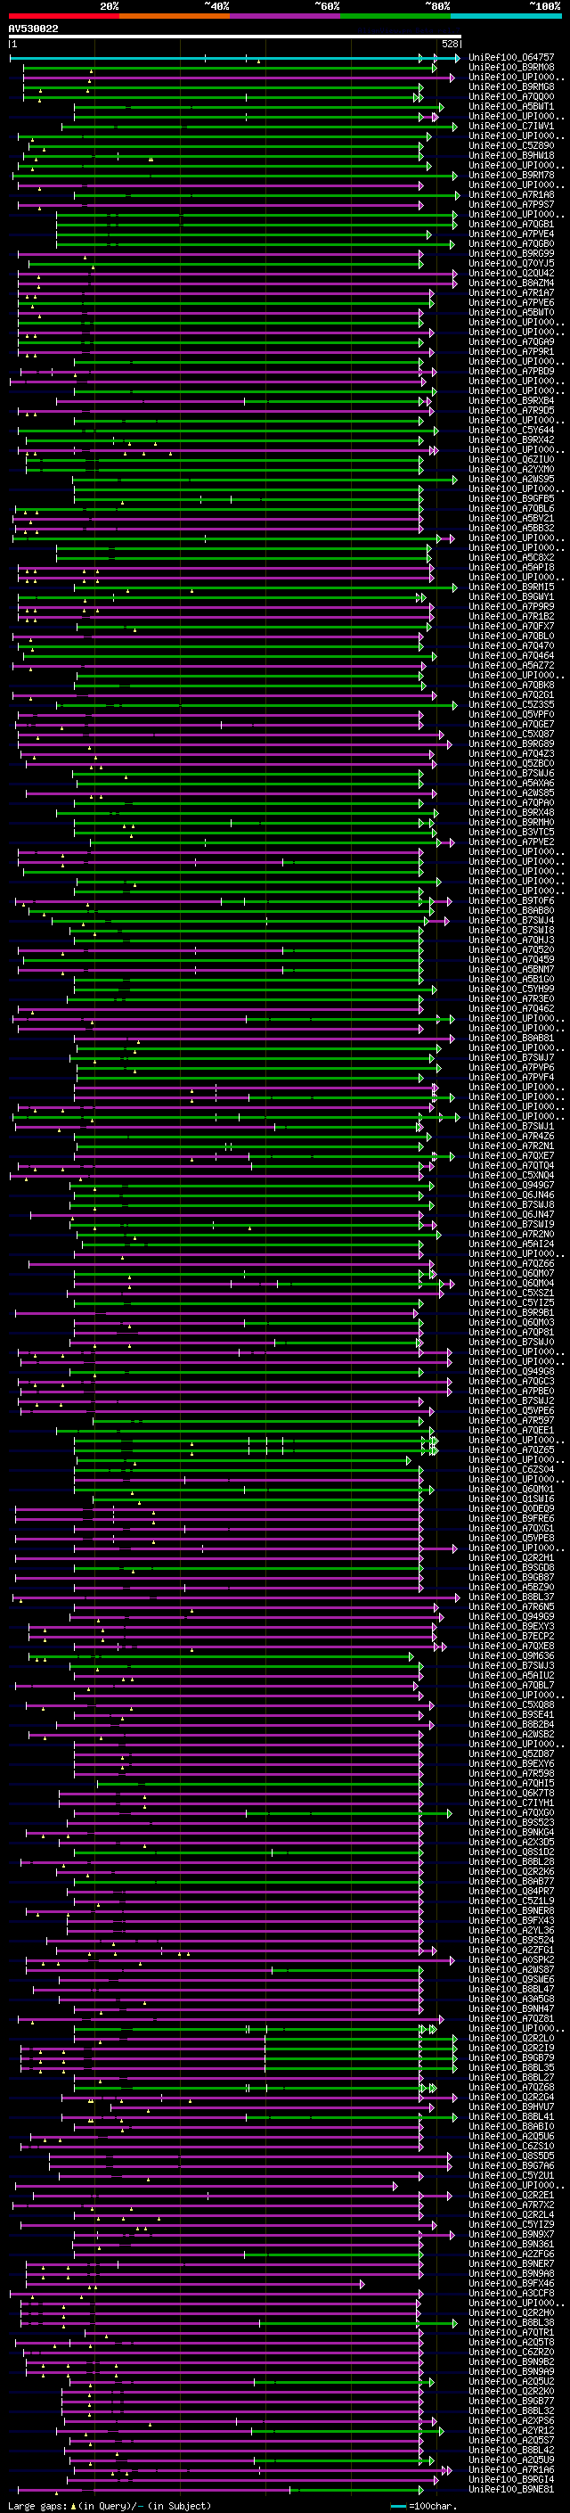Click the cyan ~100% identity legend segment
This screenshot has width=570, height=2513.
(506, 16)
